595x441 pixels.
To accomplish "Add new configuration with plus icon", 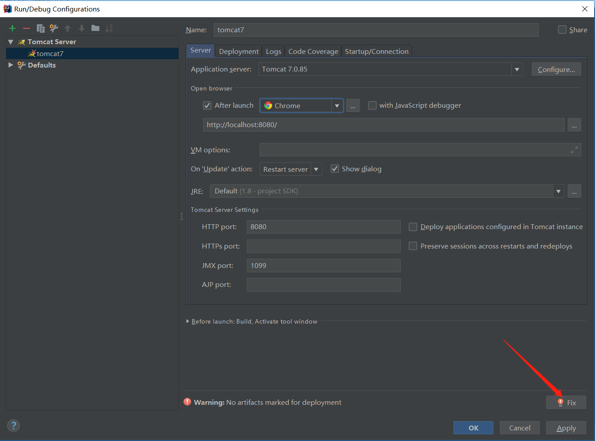I will point(12,28).
